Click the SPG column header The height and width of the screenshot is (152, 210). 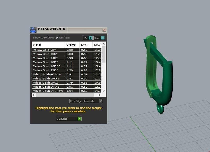97,45
